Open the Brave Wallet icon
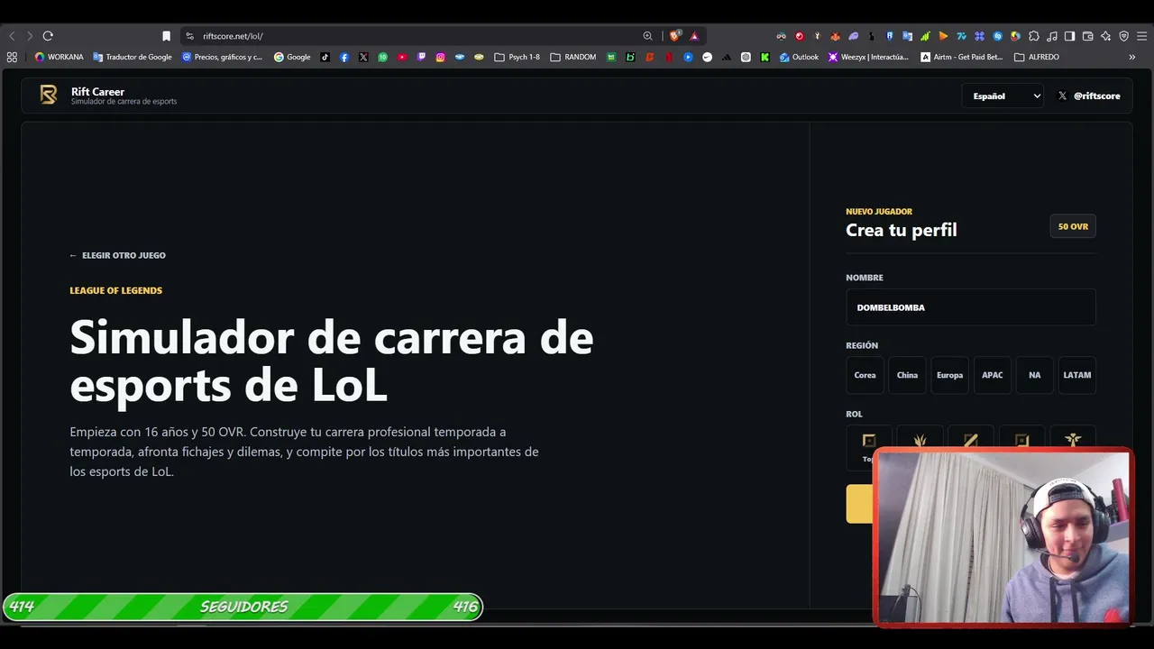The height and width of the screenshot is (649, 1154). pos(1087,36)
